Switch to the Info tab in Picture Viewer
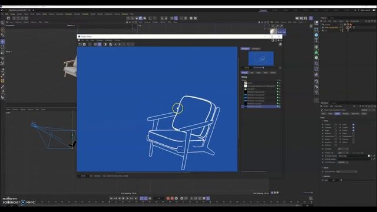 click(x=252, y=72)
